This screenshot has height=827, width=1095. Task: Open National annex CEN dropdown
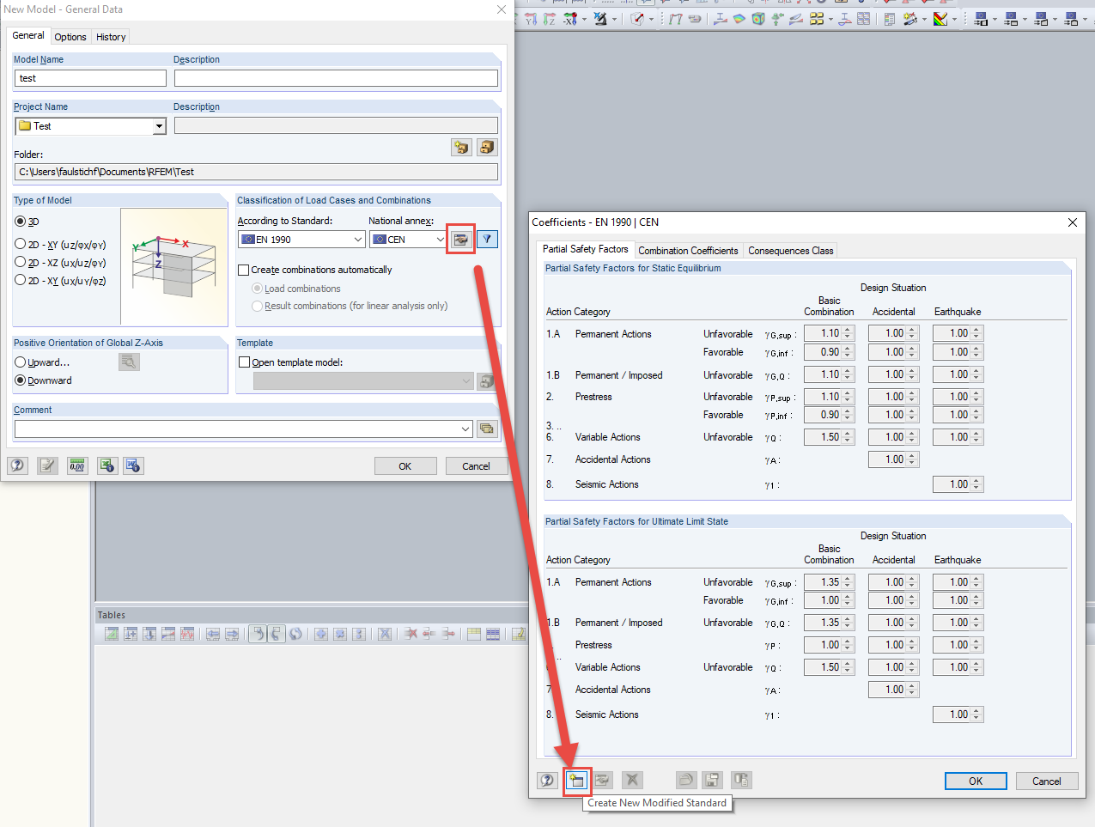(440, 240)
